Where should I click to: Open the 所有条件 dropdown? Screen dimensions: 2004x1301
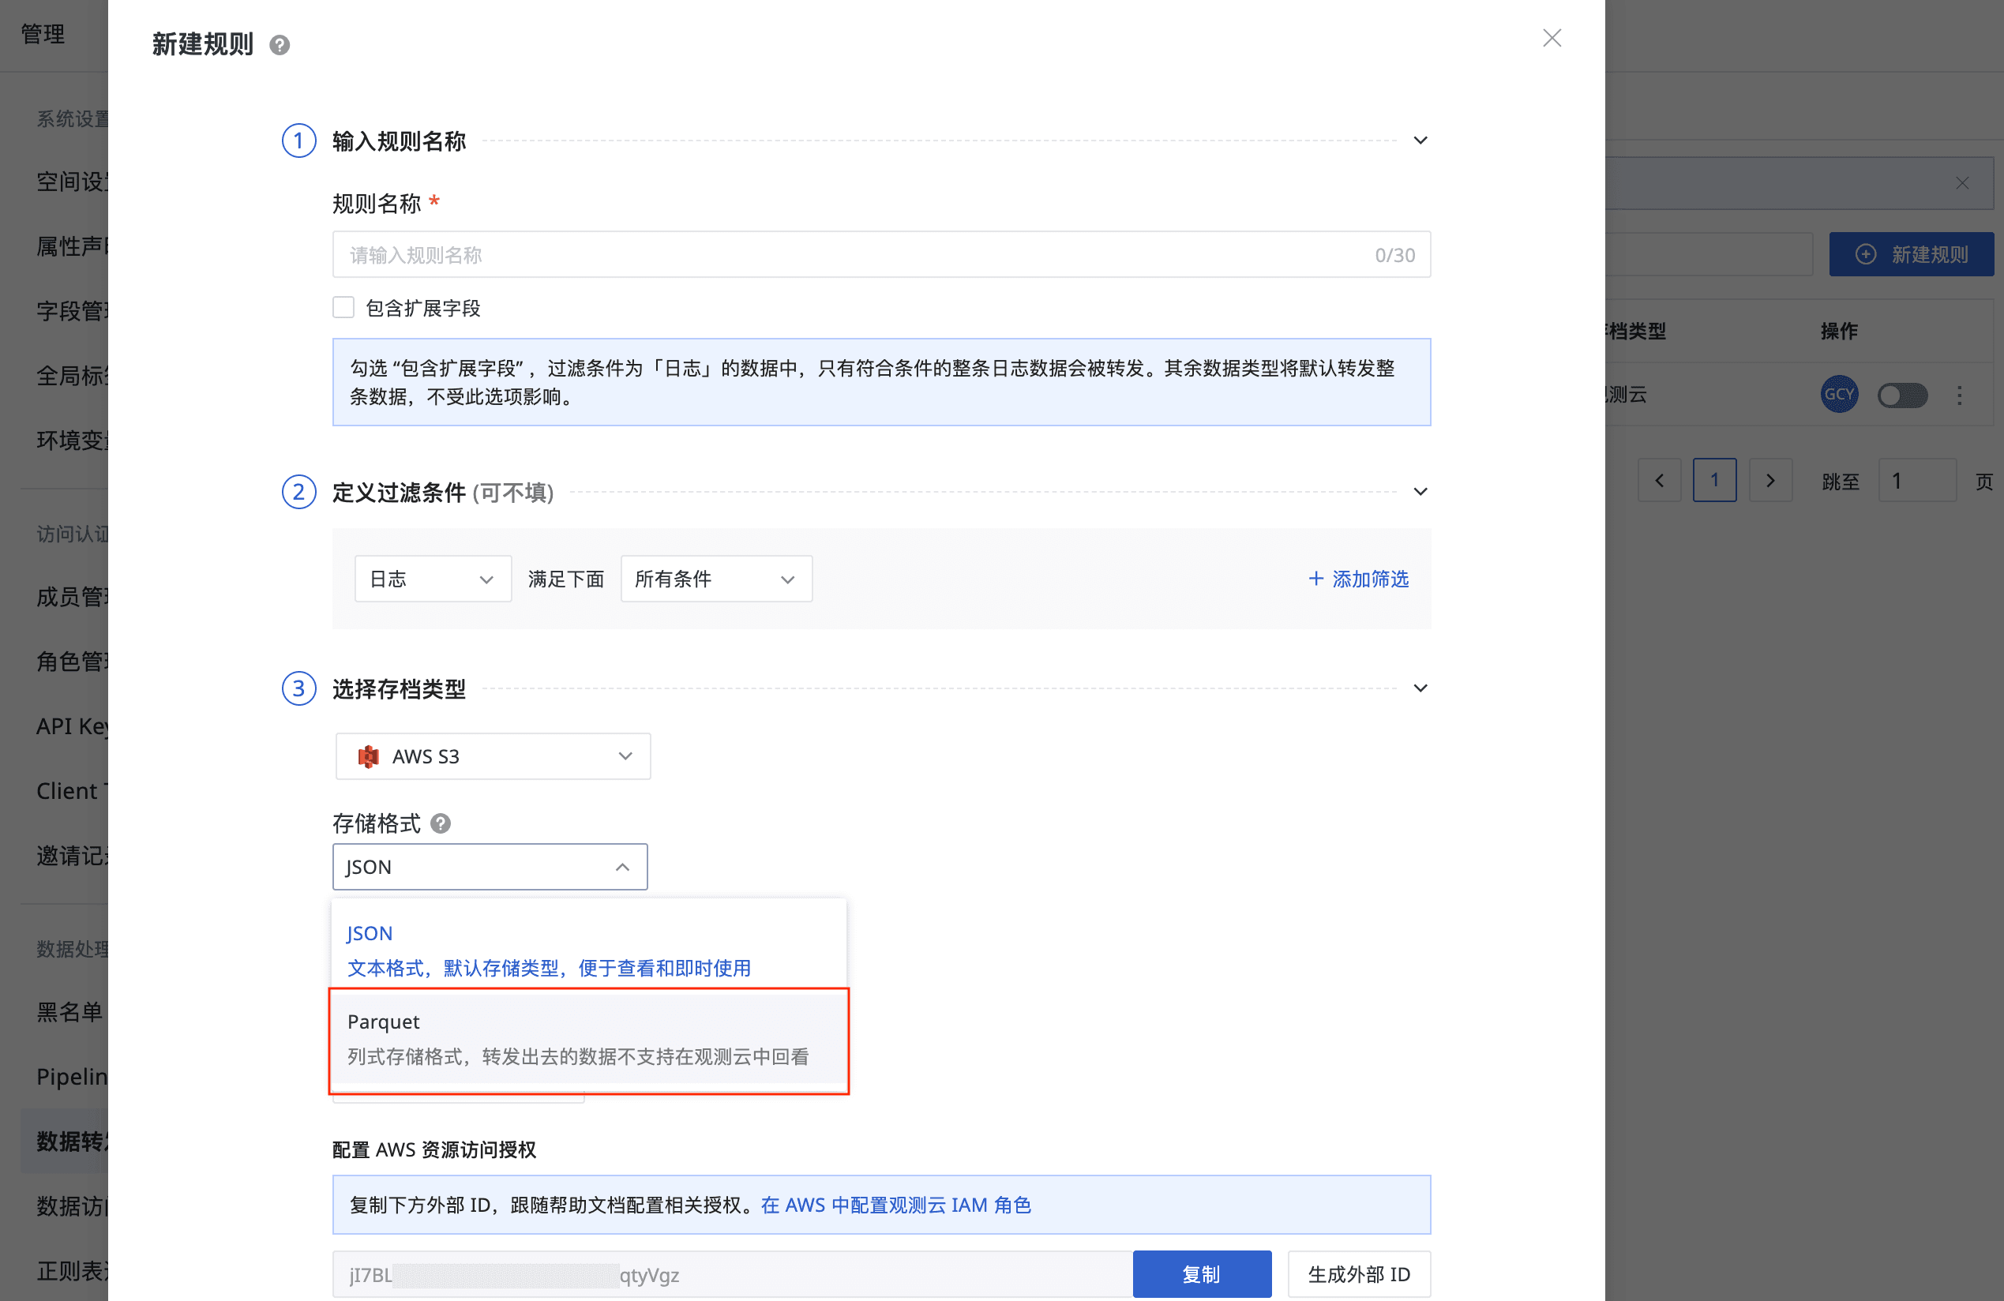click(x=715, y=579)
